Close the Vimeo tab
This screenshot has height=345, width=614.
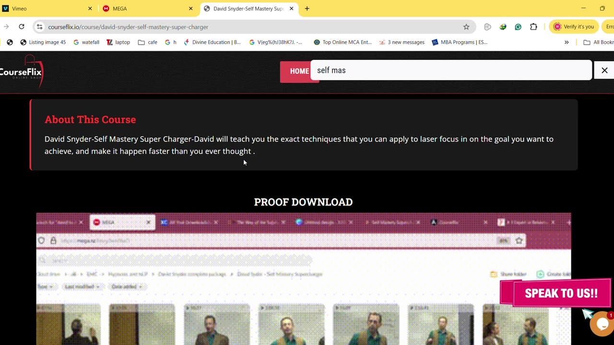90,9
